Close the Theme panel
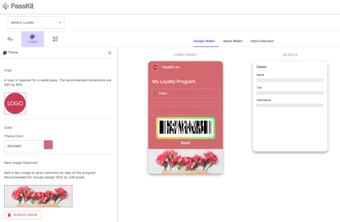Image resolution: width=340 pixels, height=222 pixels. pos(110,53)
